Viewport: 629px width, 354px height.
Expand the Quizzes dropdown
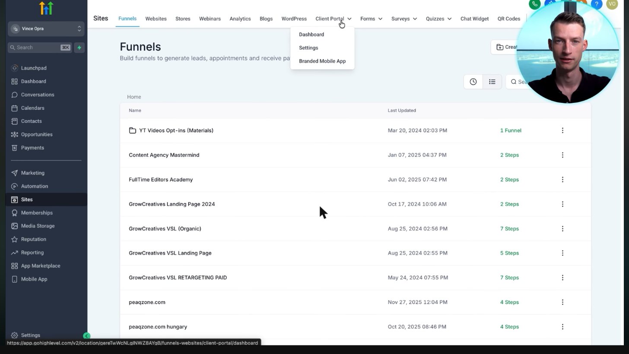coord(438,19)
